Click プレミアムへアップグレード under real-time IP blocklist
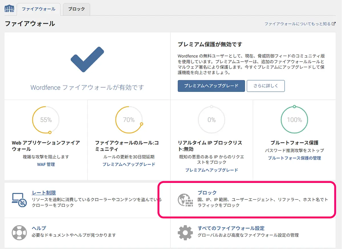Image resolution: width=342 pixels, height=249 pixels. point(211,170)
